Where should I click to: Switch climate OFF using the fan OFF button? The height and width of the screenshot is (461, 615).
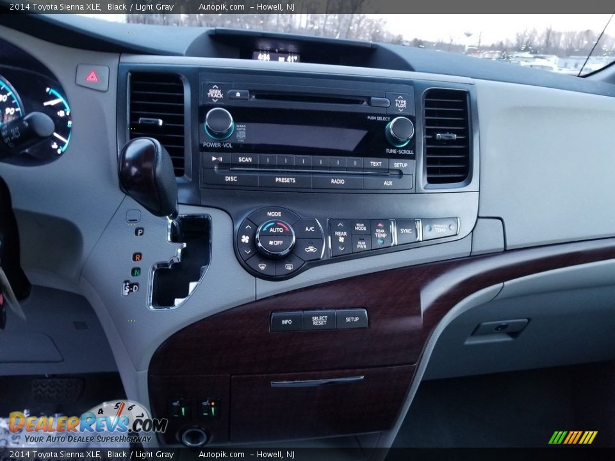coord(276,243)
